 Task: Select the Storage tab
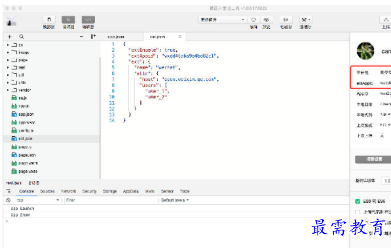(x=110, y=191)
